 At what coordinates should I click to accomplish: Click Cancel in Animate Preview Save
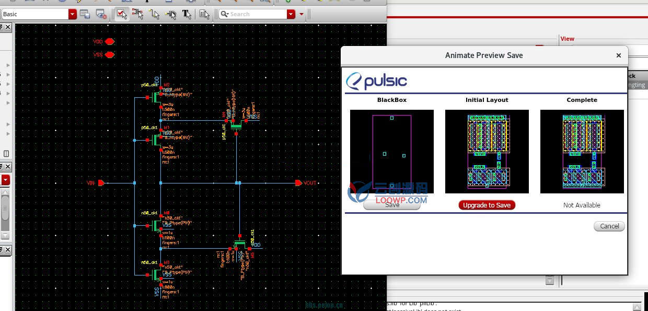click(x=609, y=226)
